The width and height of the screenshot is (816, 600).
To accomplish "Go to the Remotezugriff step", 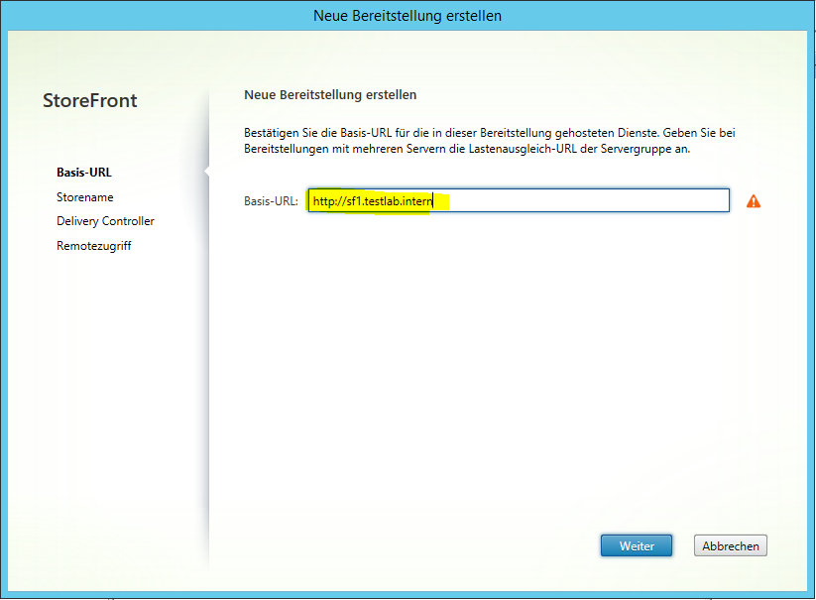I will tap(93, 246).
